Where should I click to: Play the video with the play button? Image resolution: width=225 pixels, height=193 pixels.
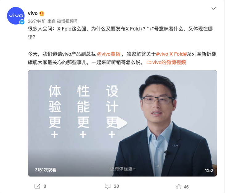[x=122, y=123]
